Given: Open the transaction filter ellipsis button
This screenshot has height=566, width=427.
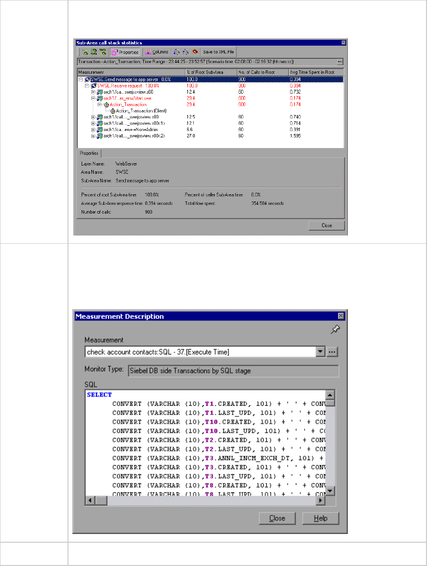Looking at the screenshot, I should click(x=340, y=62).
